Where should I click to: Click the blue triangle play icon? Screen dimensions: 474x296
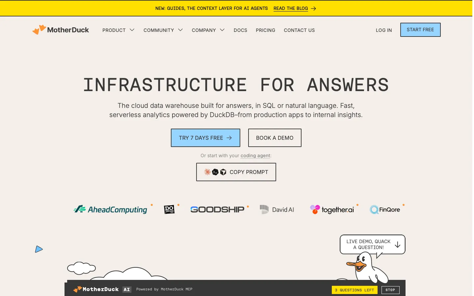point(39,249)
